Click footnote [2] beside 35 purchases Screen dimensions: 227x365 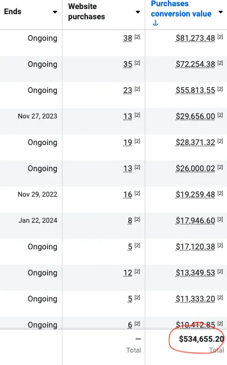pyautogui.click(x=137, y=62)
